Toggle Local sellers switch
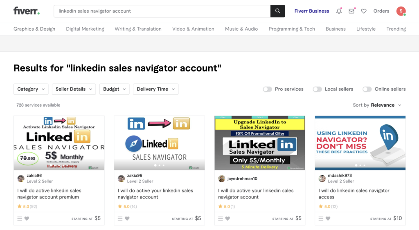Screen dimensions: 419x230 pos(317,89)
